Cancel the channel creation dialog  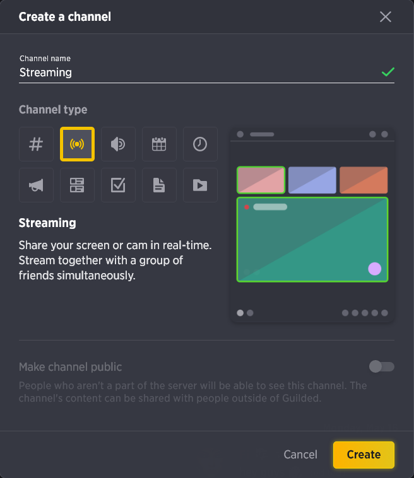coord(300,455)
